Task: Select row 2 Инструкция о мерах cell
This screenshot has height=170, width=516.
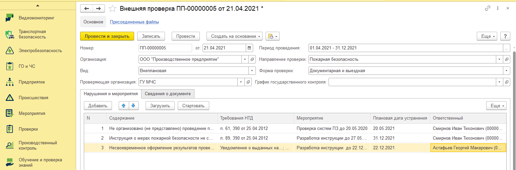Action: coord(162,138)
